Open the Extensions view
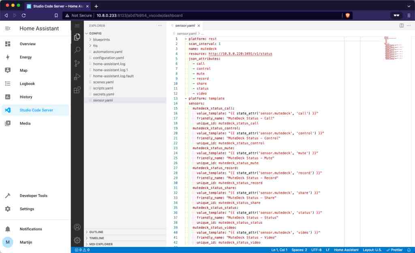Image resolution: width=415 pixels, height=253 pixels. [x=77, y=90]
